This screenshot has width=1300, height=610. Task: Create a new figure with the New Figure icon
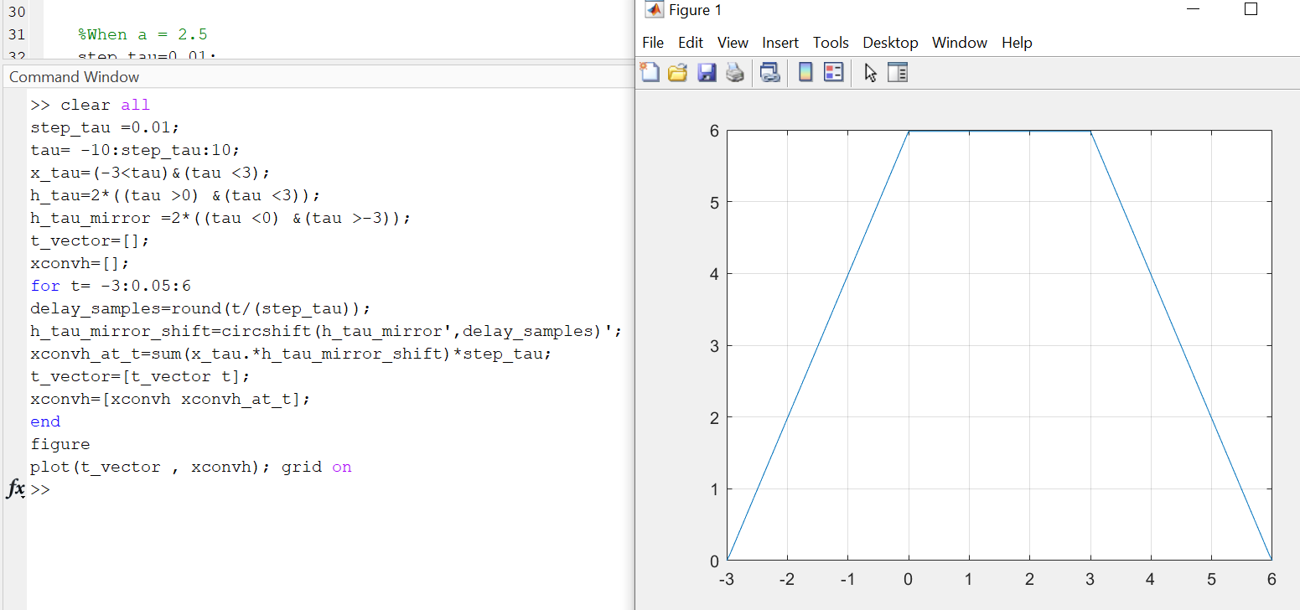coord(650,72)
